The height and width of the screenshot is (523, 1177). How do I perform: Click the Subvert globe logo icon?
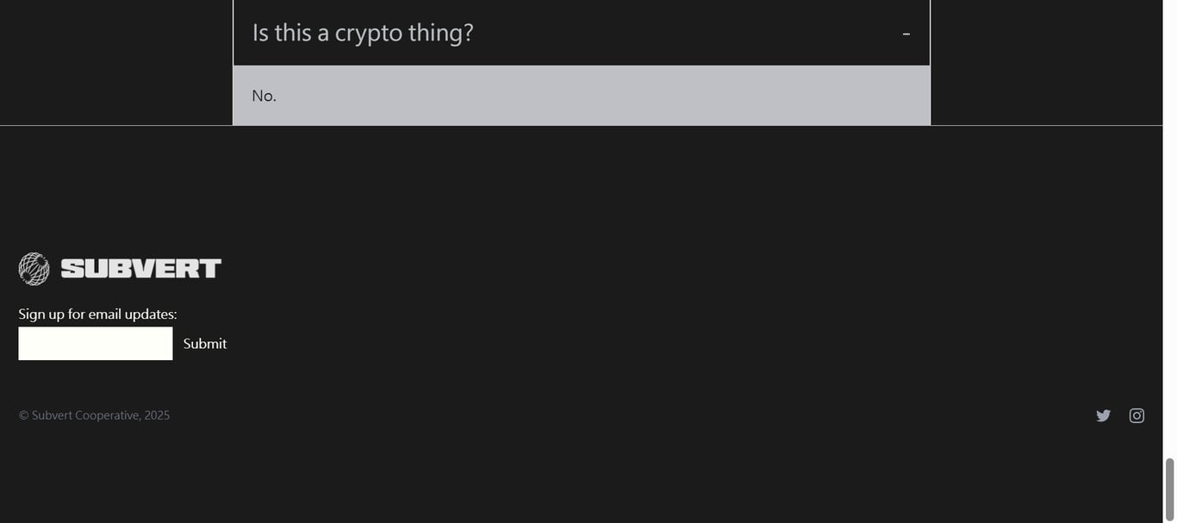tap(34, 269)
